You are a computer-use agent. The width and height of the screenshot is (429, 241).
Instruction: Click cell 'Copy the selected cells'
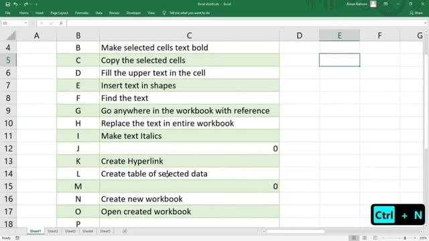tap(189, 60)
